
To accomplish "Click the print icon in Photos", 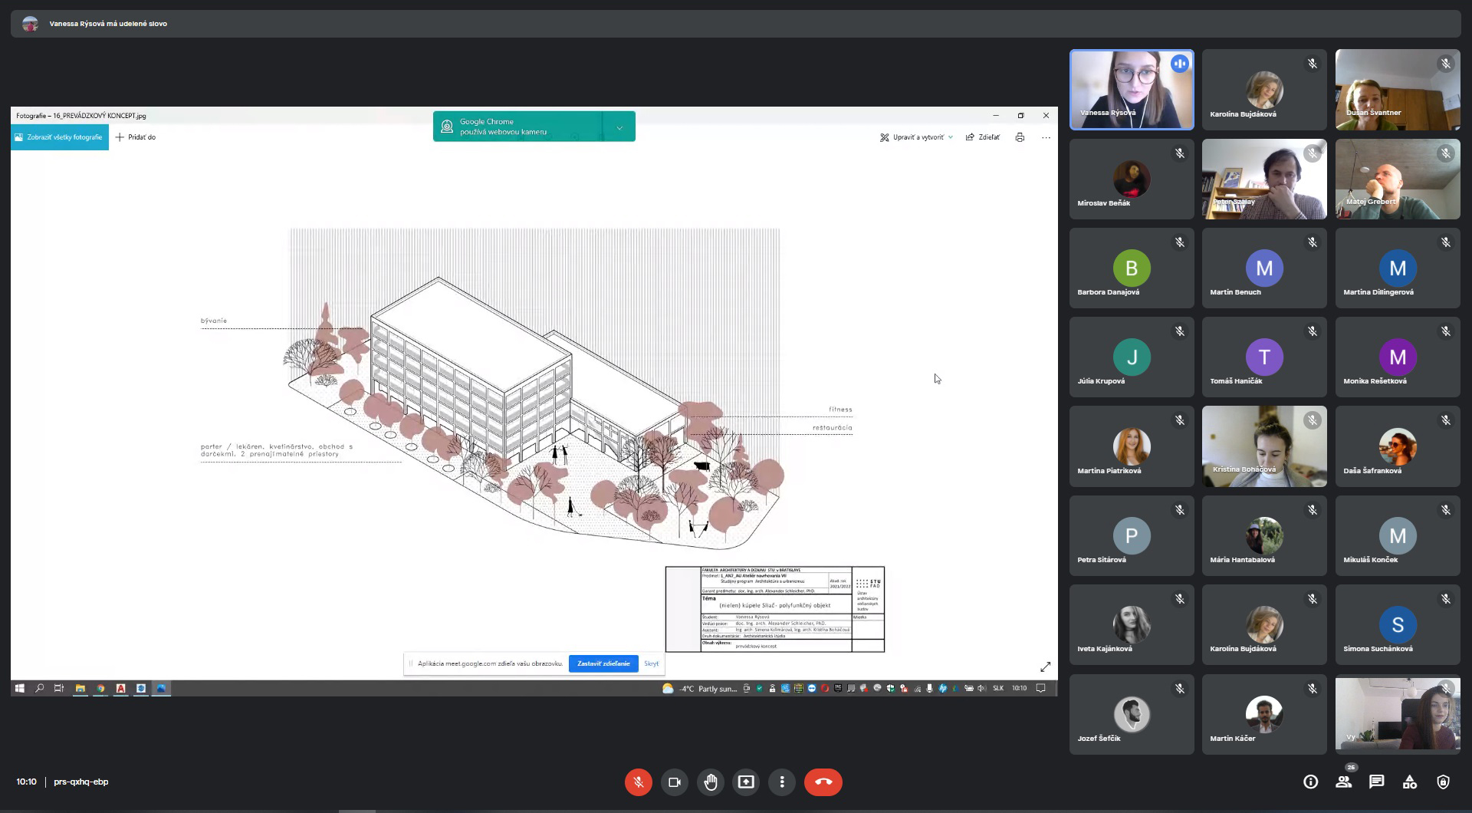I will point(1020,137).
